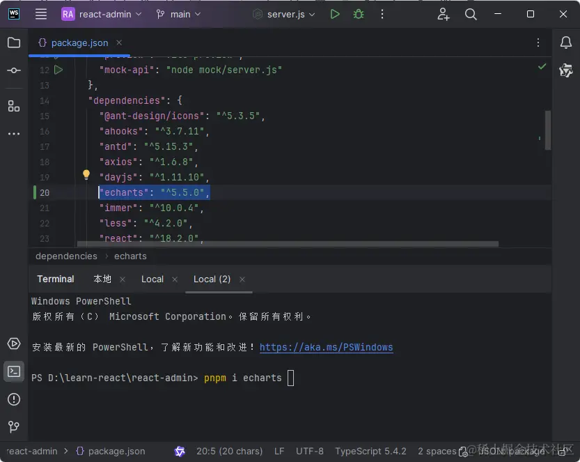Select dependencies breadcrumb in editor
This screenshot has height=462, width=580.
click(66, 256)
